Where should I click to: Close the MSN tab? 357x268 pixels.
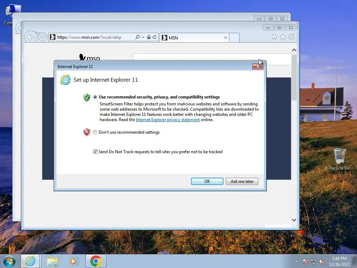[x=226, y=38]
